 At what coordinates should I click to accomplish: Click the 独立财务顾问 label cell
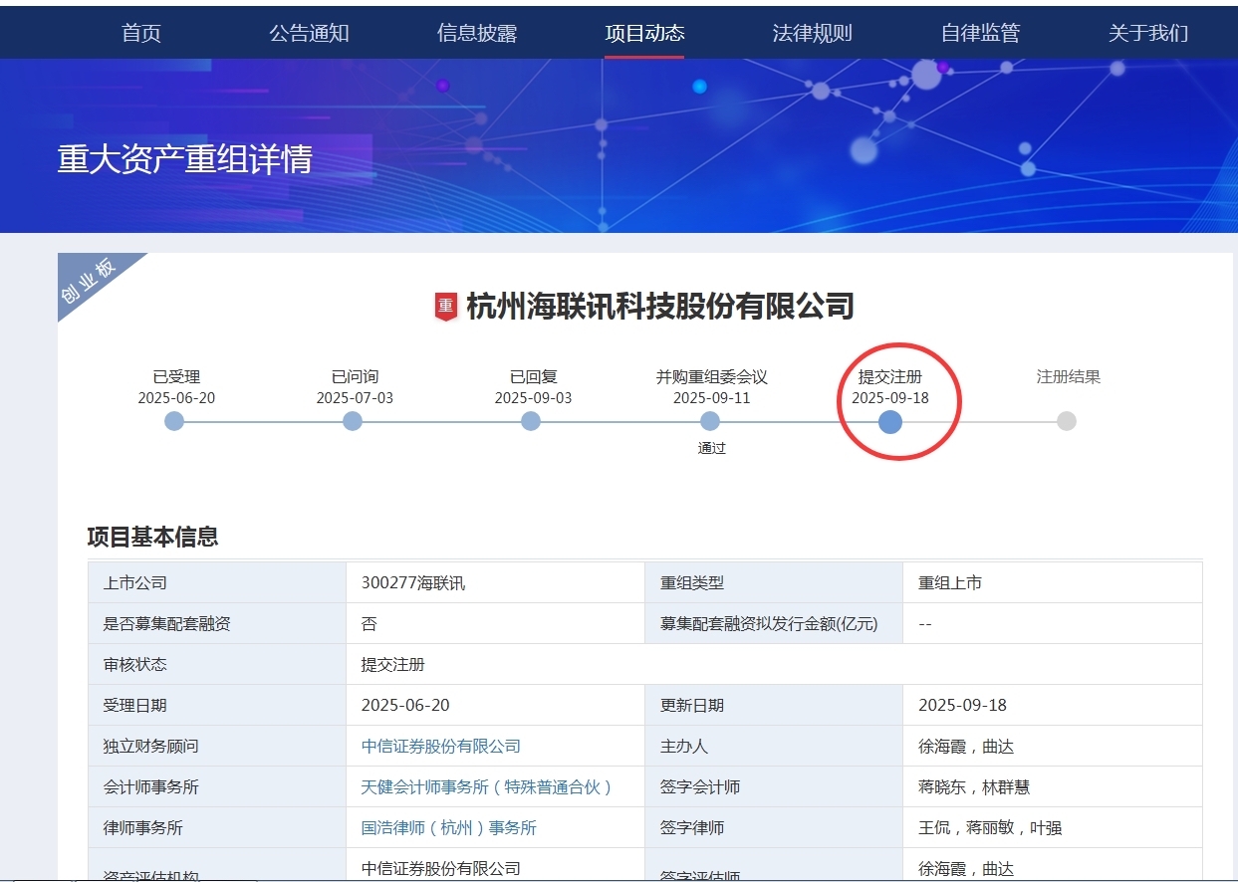pyautogui.click(x=217, y=746)
